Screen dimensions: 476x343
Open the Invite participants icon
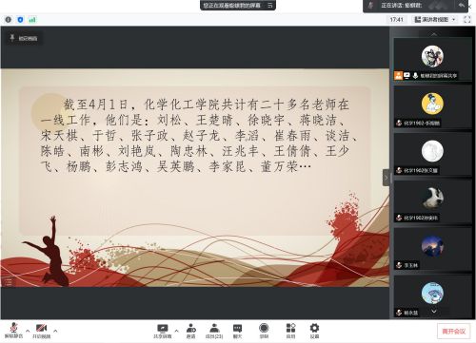point(190,331)
